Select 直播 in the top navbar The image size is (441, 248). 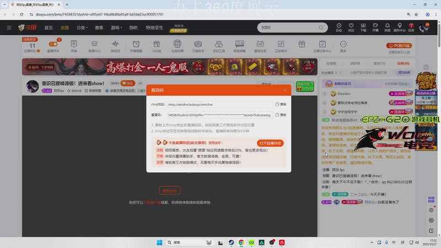[x=64, y=28]
